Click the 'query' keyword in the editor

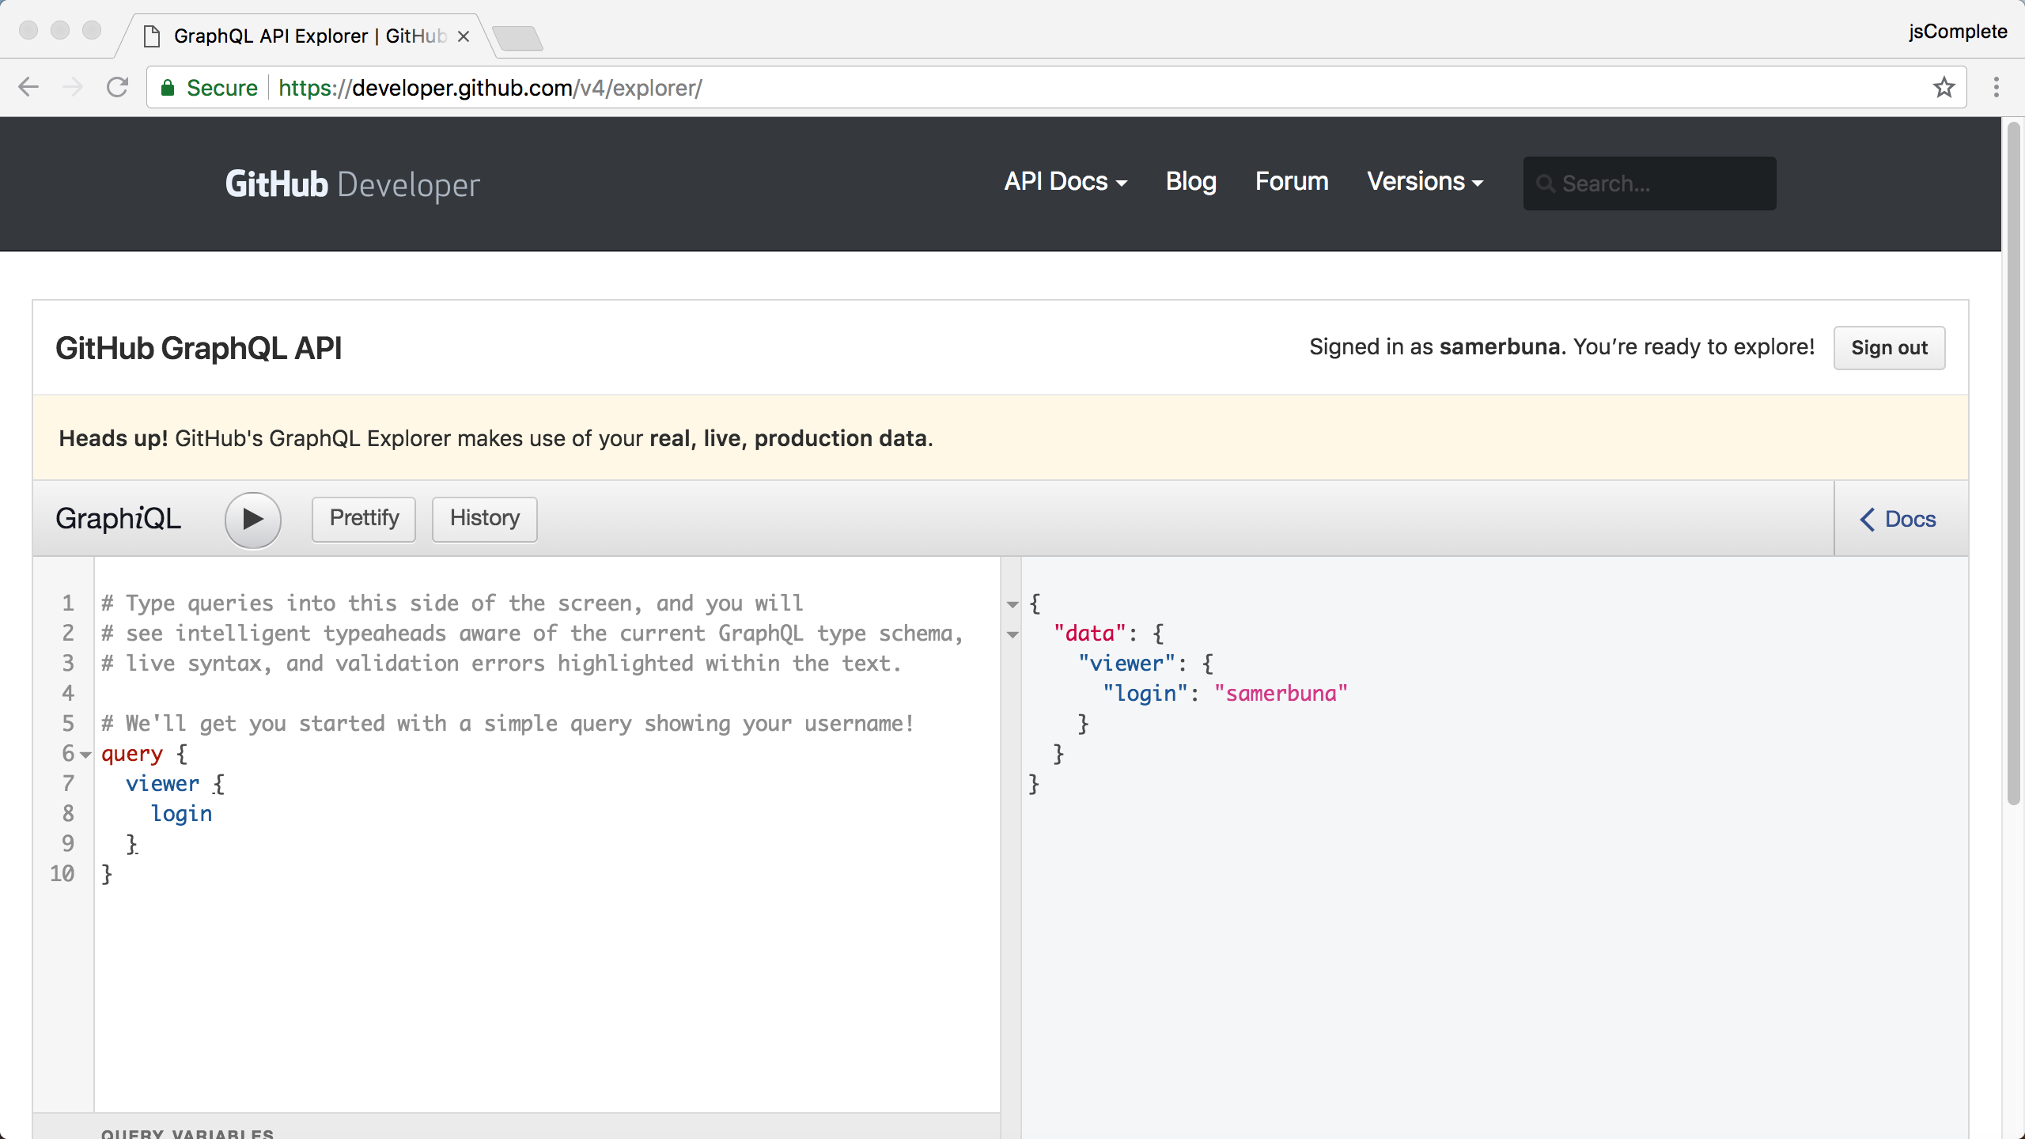pyautogui.click(x=132, y=754)
